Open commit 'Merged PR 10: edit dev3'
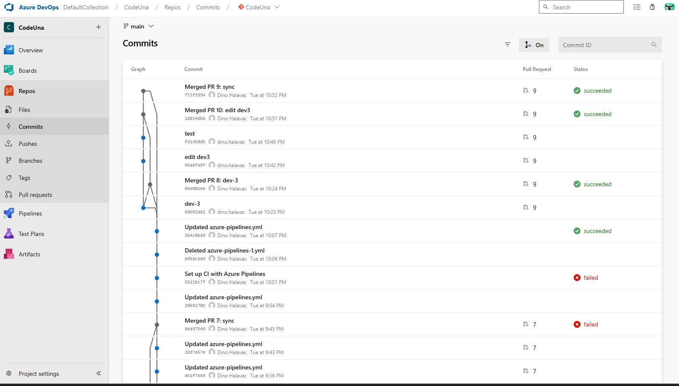This screenshot has height=386, width=679. (x=217, y=110)
